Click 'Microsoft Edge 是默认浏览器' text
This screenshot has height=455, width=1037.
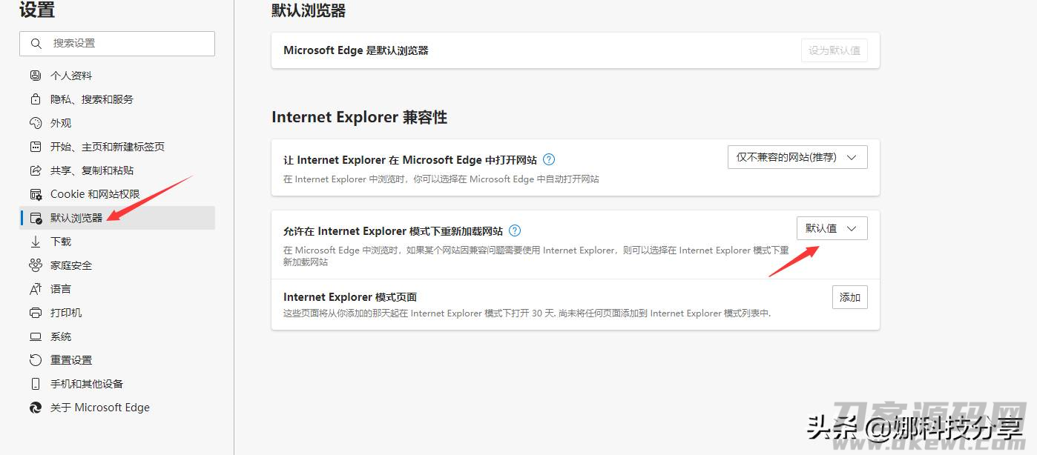356,50
